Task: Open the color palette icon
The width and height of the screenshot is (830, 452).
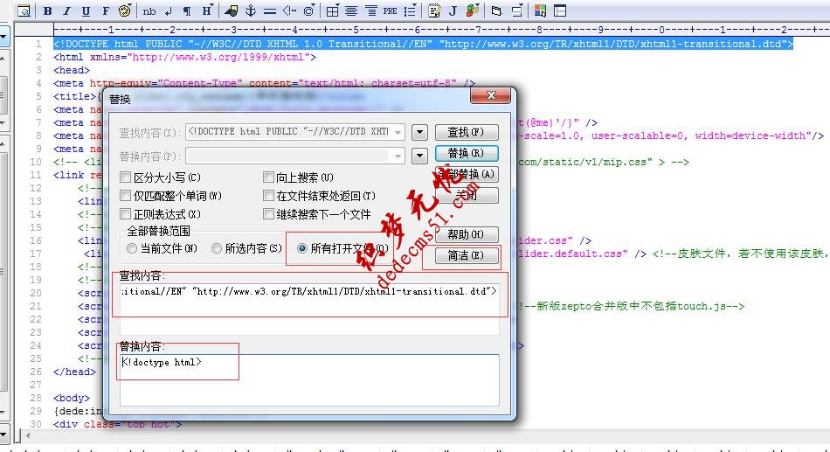Action: tap(125, 10)
